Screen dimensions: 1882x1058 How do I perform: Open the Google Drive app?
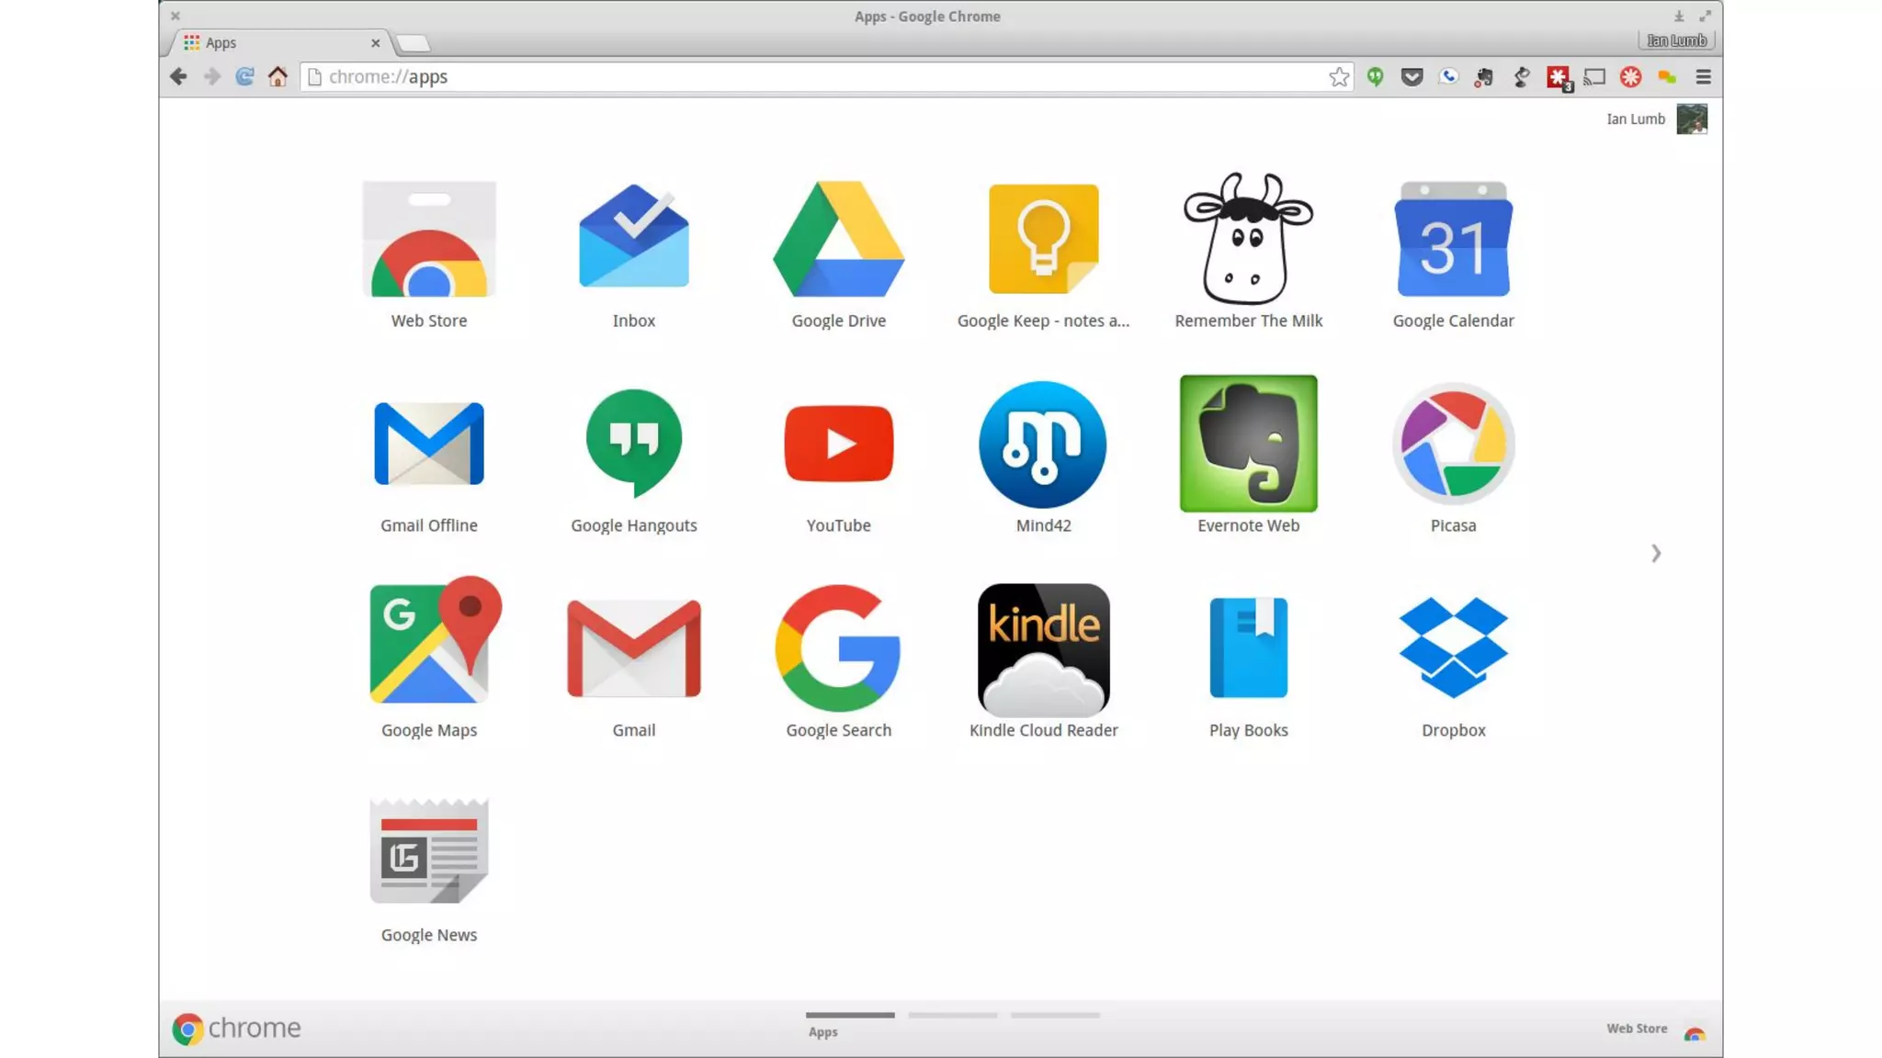[x=838, y=241]
